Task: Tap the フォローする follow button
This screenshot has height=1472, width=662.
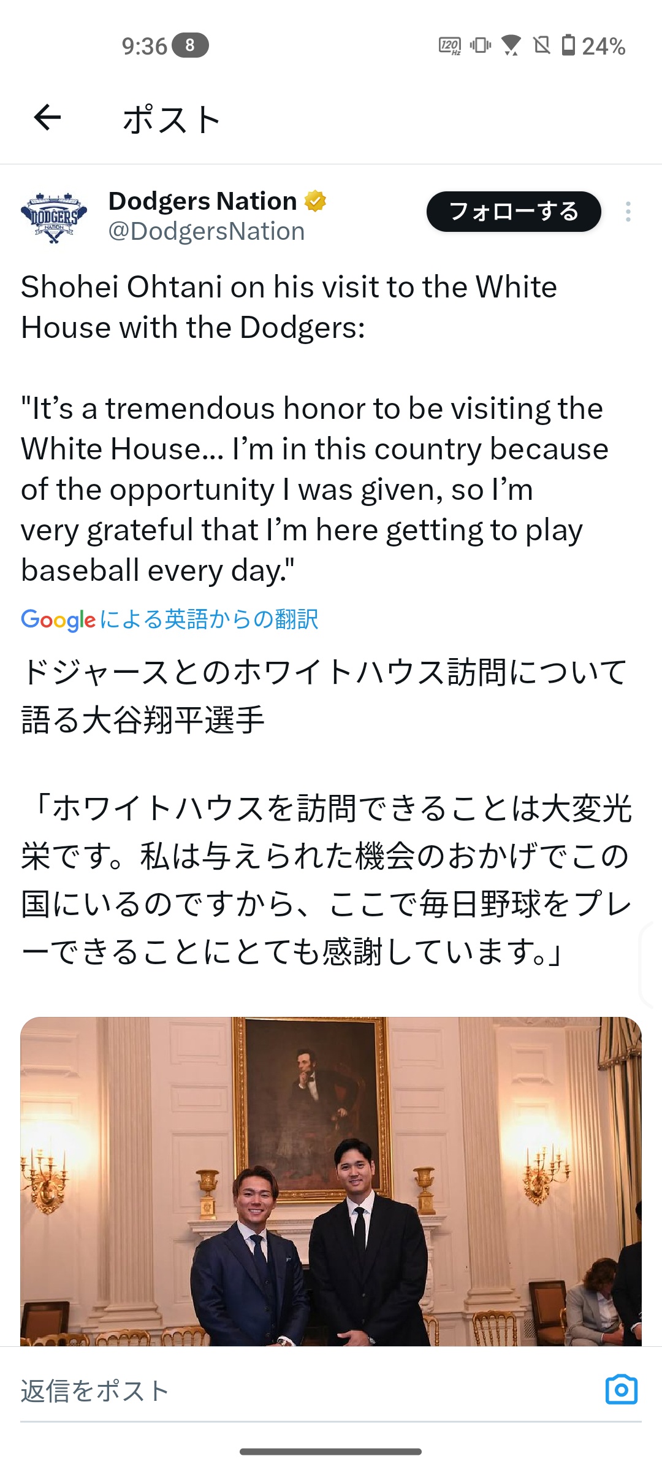Action: point(513,212)
